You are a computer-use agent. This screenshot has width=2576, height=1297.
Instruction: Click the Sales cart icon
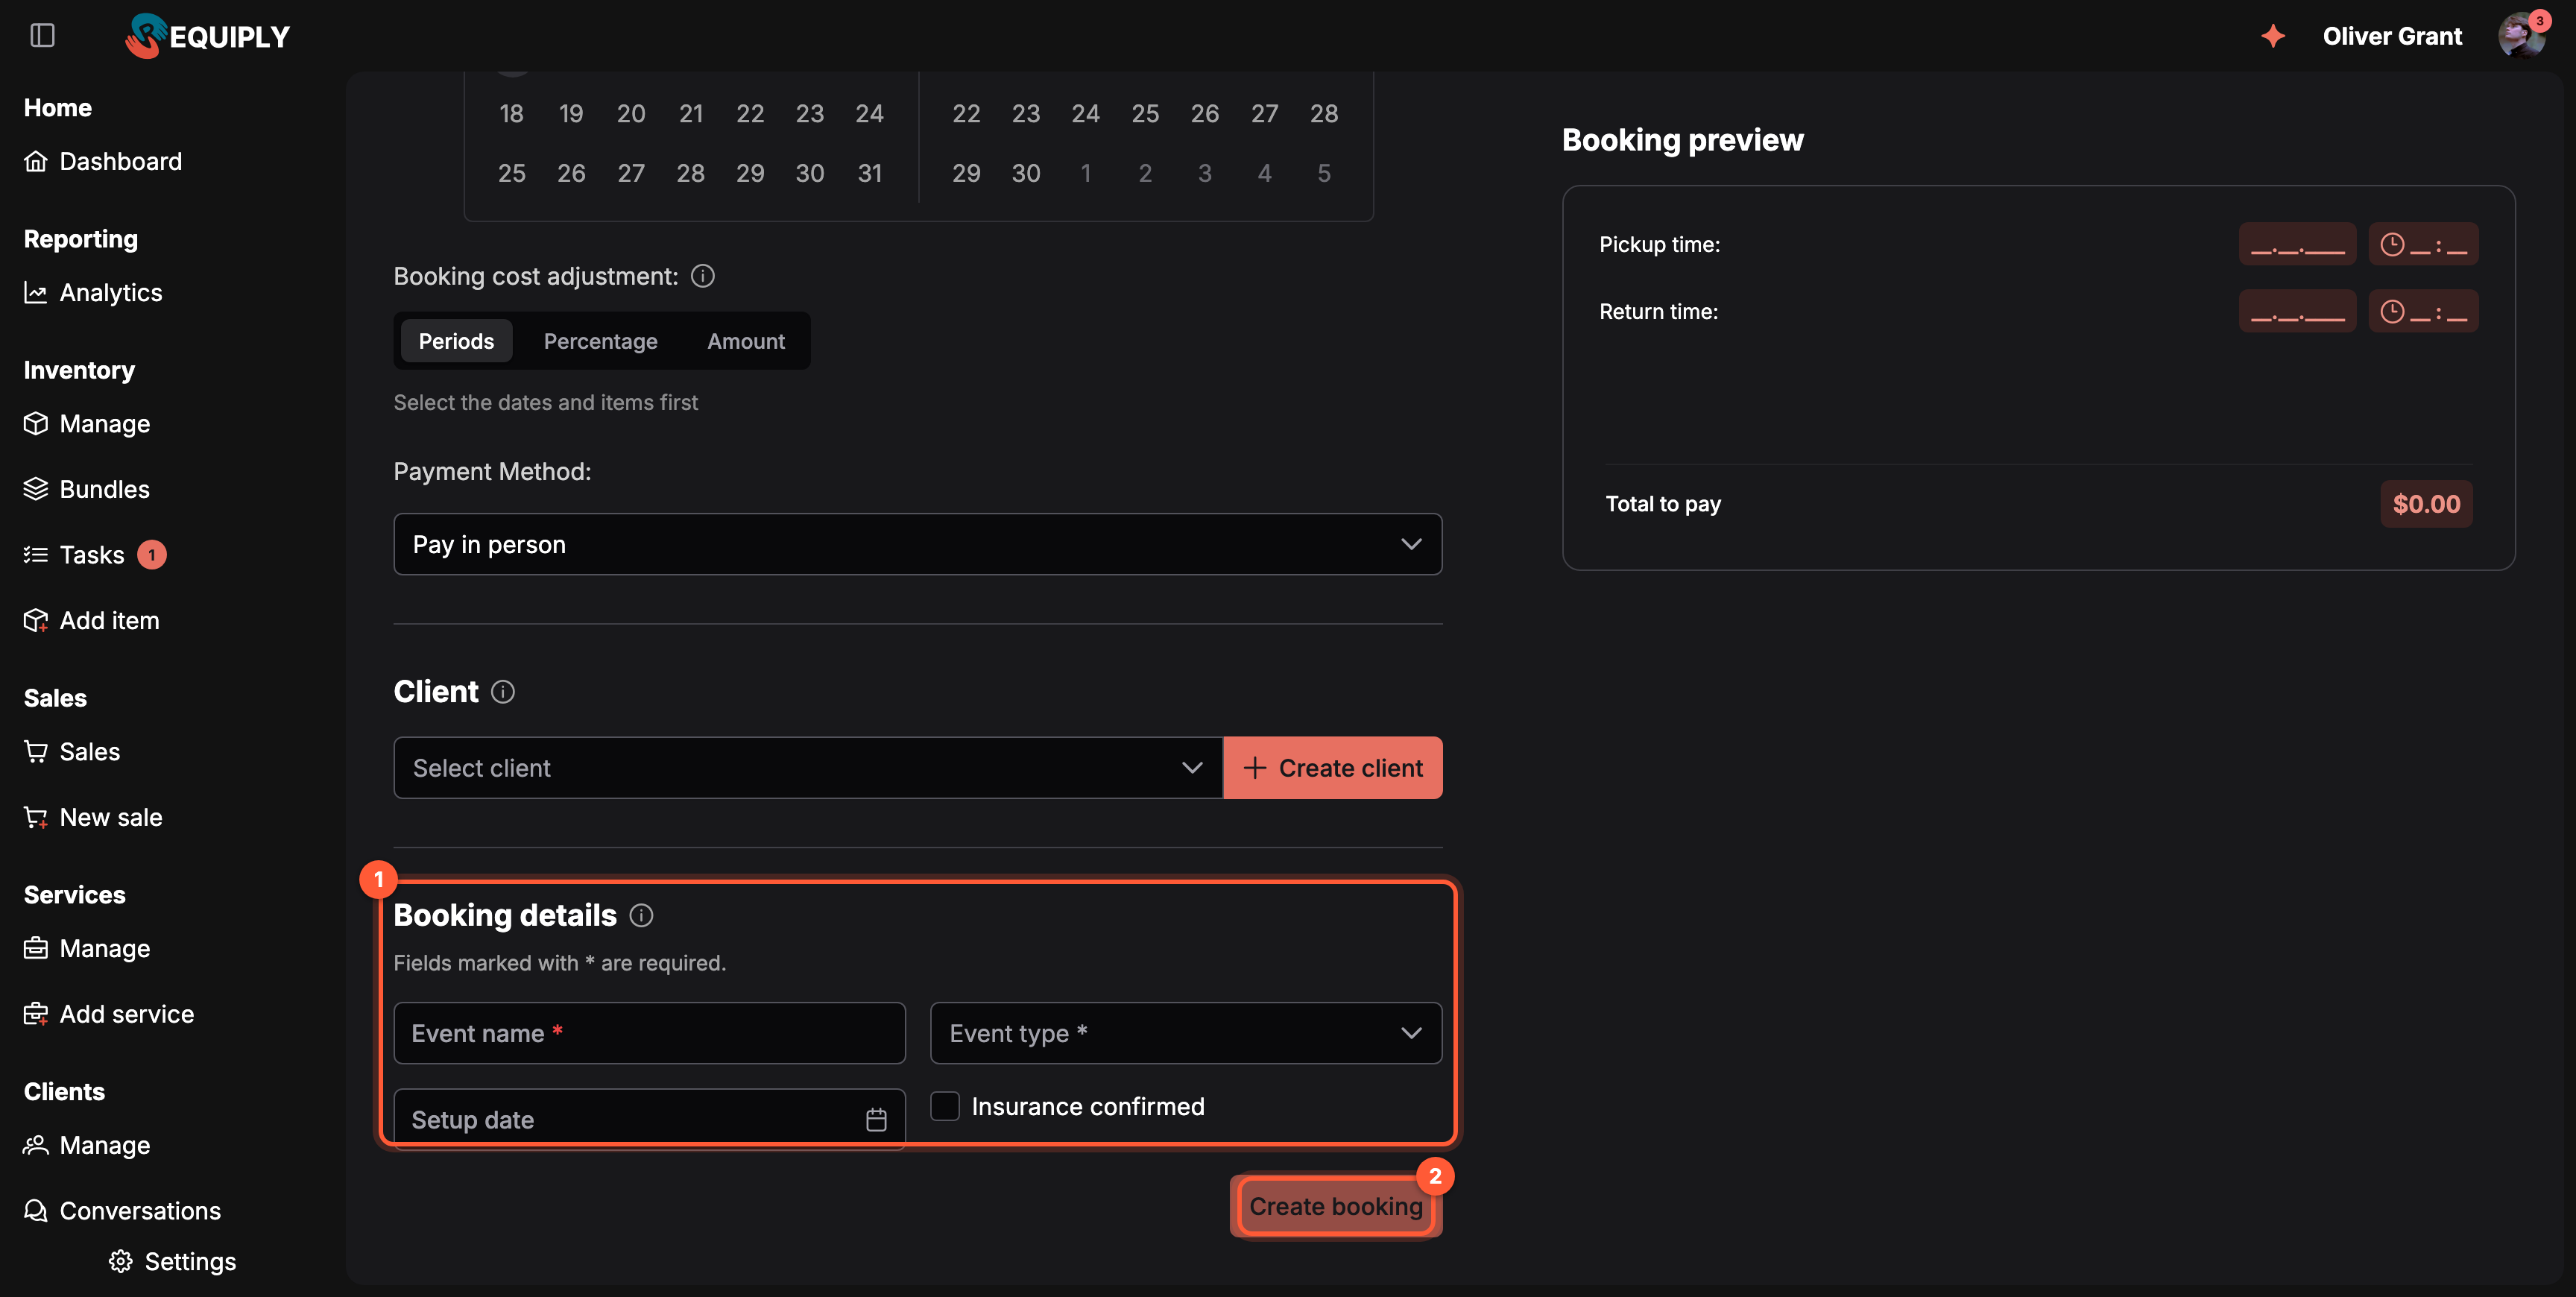click(36, 751)
